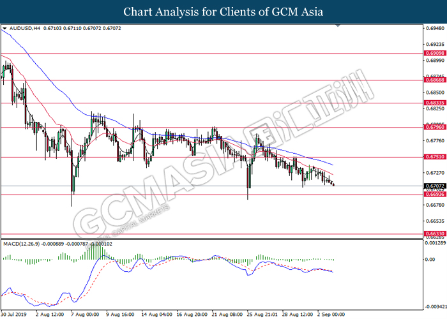447x319 pixels.
Task: Click the small triangle before AUDUSD,H4
Action: 4,29
